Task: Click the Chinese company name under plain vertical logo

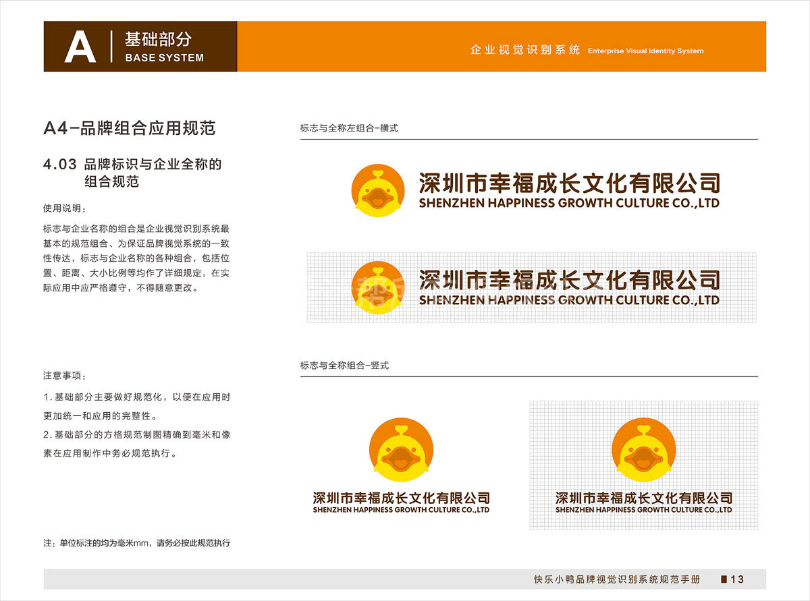Action: 401,498
